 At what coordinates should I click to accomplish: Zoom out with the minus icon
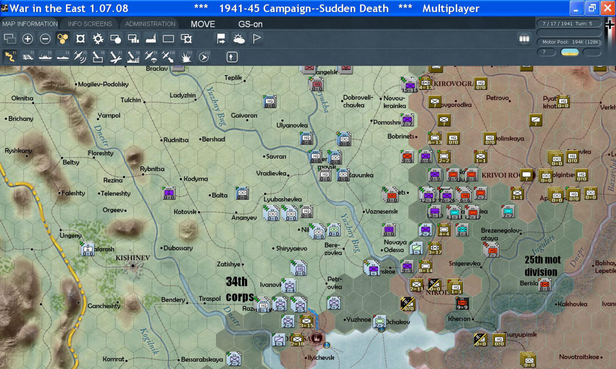[x=45, y=39]
